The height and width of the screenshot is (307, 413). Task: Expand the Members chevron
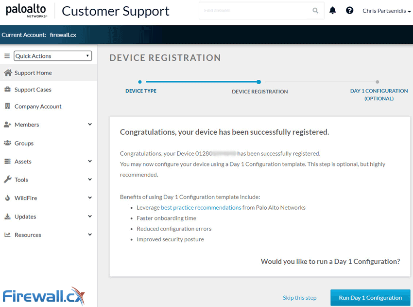click(x=90, y=124)
